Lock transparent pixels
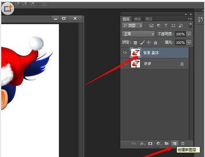 coord(135,43)
